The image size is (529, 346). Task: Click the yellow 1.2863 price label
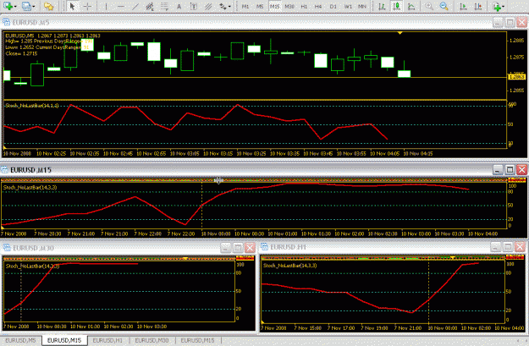[x=516, y=77]
